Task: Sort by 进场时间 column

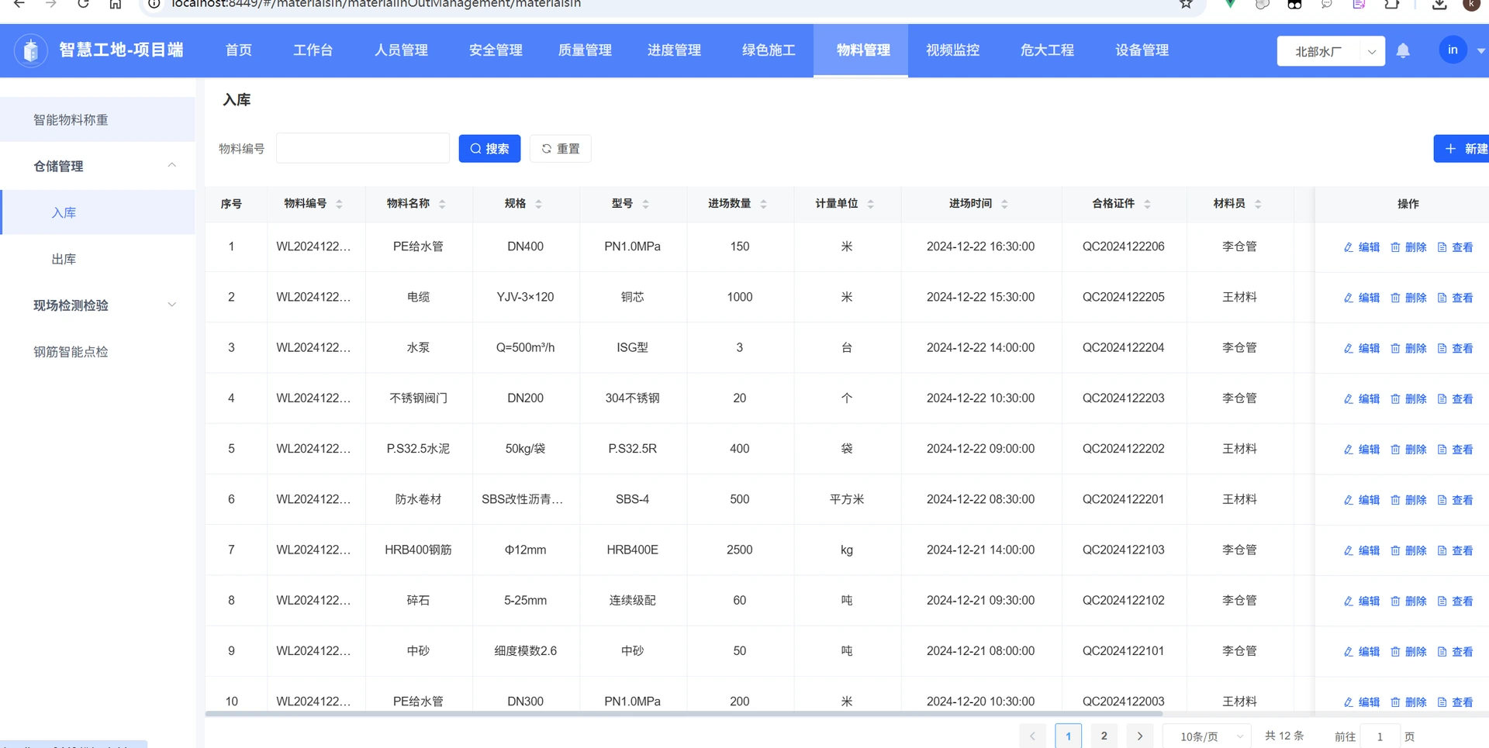Action: 1004,204
